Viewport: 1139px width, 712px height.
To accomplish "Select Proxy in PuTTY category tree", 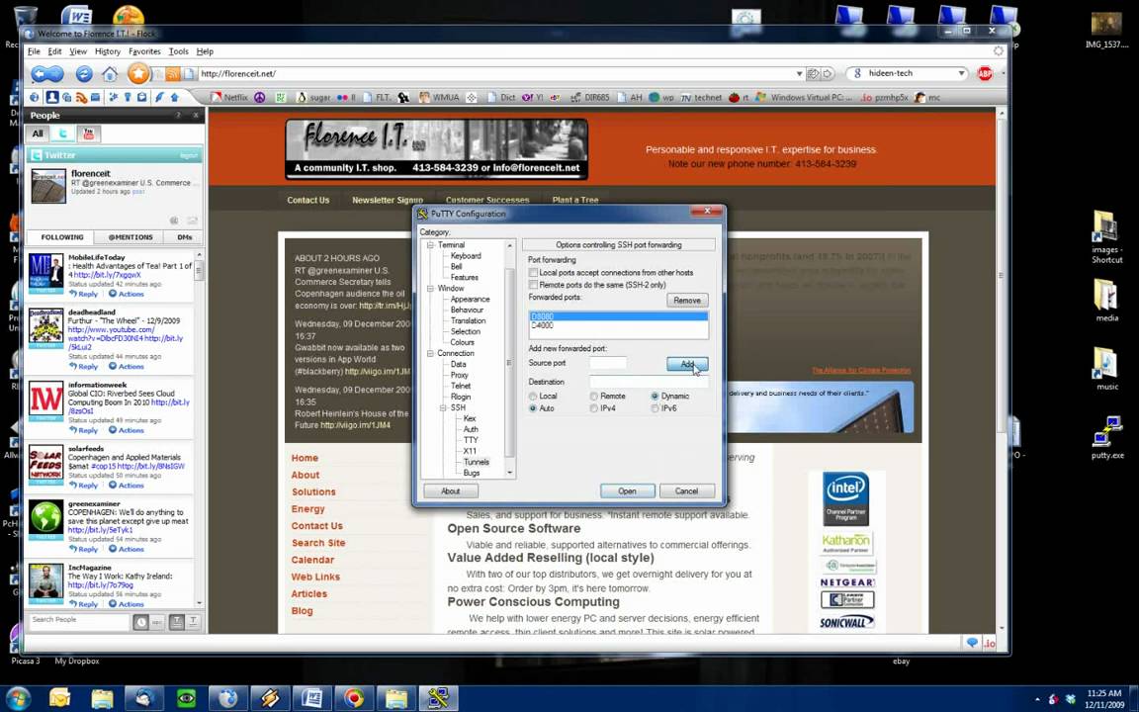I will pyautogui.click(x=459, y=375).
